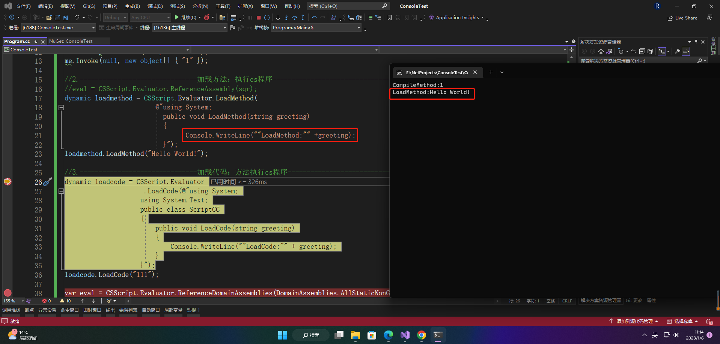Viewport: 720px width, 344px height.
Task: Click the warnings count triangle indicator
Action: coord(65,301)
